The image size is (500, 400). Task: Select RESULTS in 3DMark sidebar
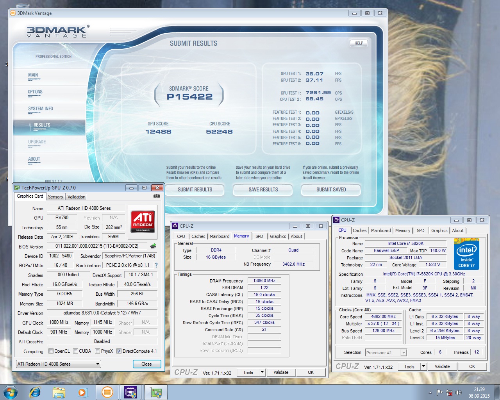coord(49,127)
